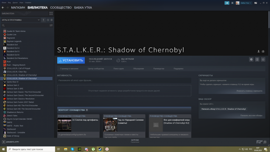Click the S.T.A.L.K.E.R.: Clear Sky icon
Viewport: 270px width, 152px height.
(5, 72)
